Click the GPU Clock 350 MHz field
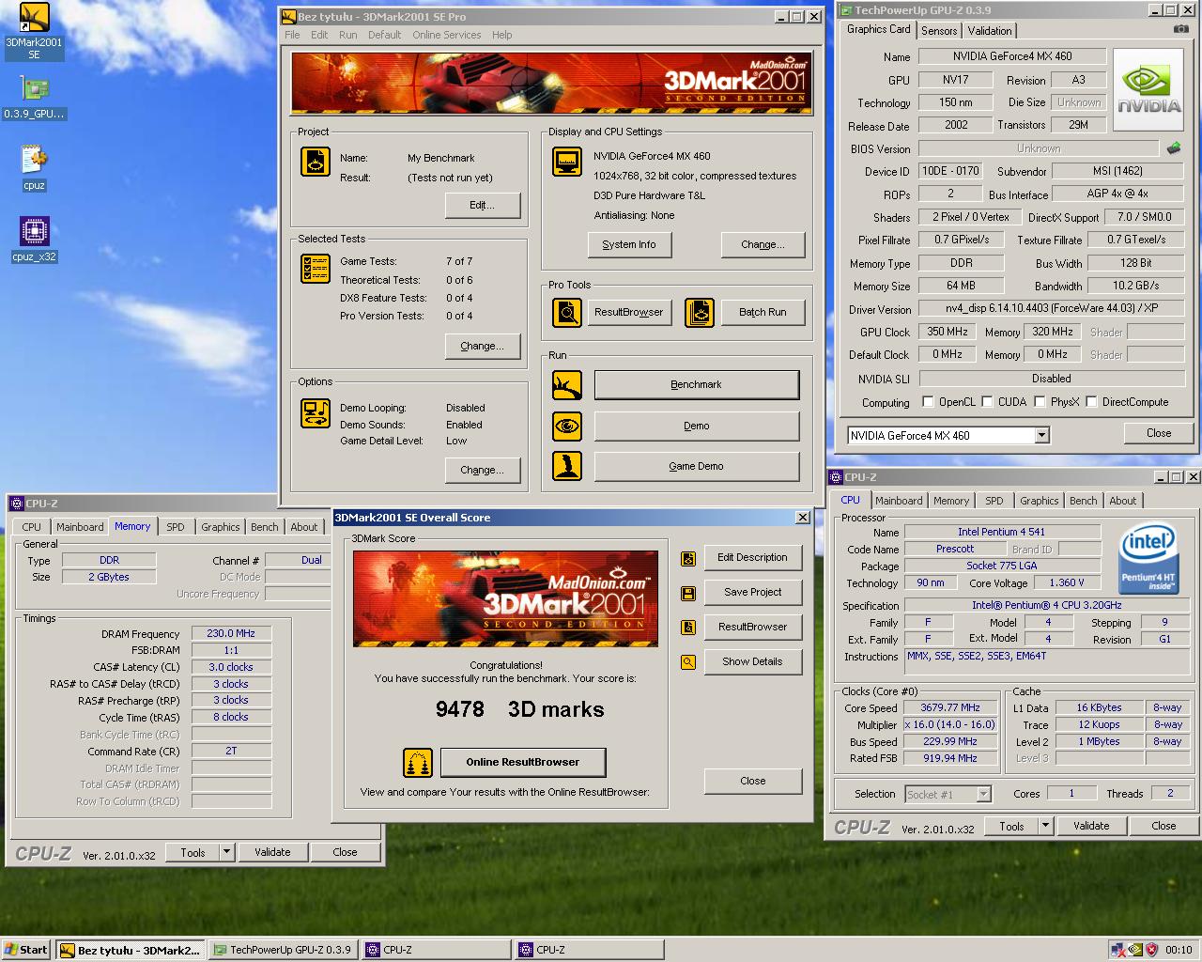Image resolution: width=1202 pixels, height=962 pixels. pyautogui.click(x=948, y=332)
